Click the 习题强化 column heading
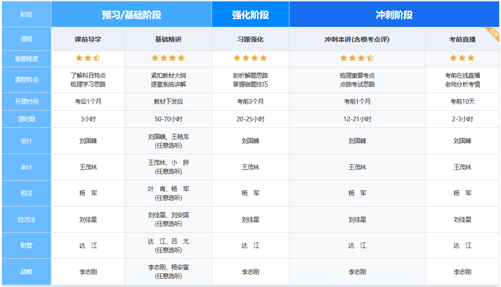501x287 pixels. coord(250,39)
